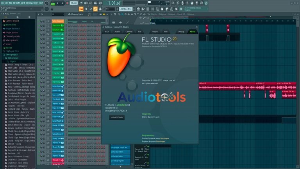Image resolution: width=300 pixels, height=169 pixels.
Task: Open the HELP menu
Action: 41,3
